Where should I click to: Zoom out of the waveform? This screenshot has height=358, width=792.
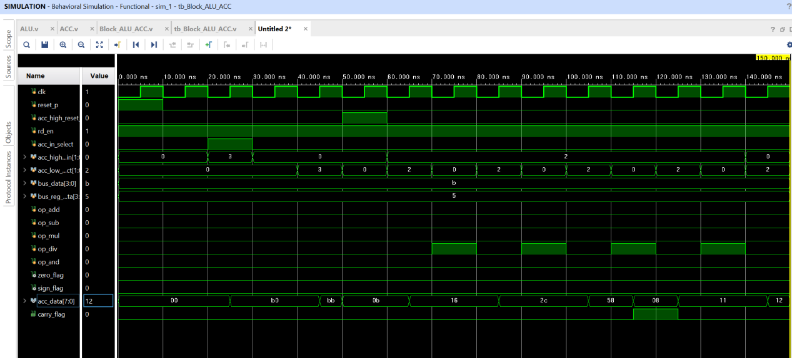click(81, 44)
